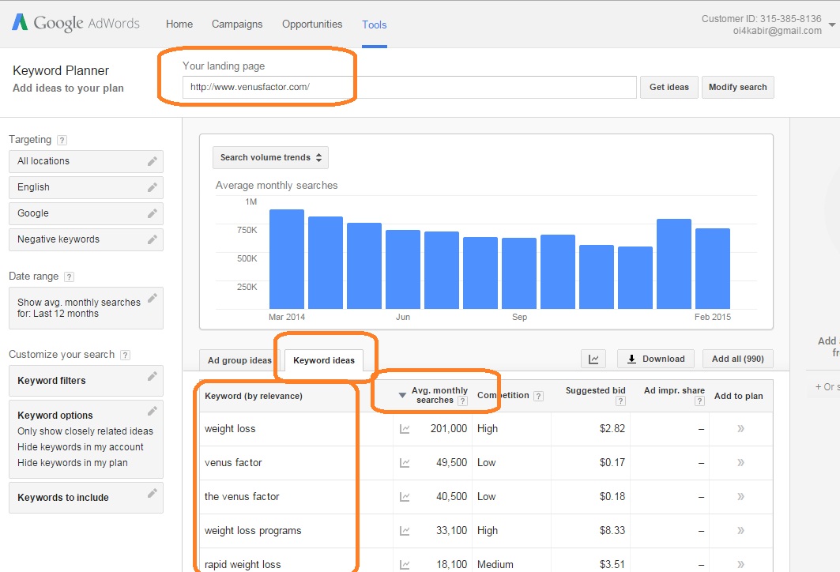840x572 pixels.
Task: Switch to the Opportunities tab
Action: click(312, 24)
